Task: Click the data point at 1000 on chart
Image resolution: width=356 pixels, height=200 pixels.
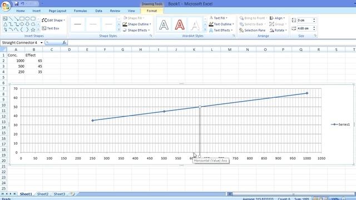Action: [x=307, y=93]
